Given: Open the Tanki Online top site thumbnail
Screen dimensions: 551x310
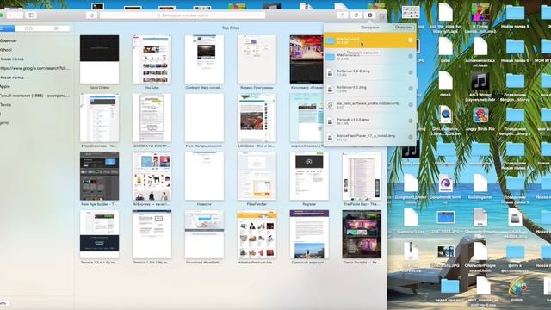Looking at the screenshot, I should (x=100, y=59).
